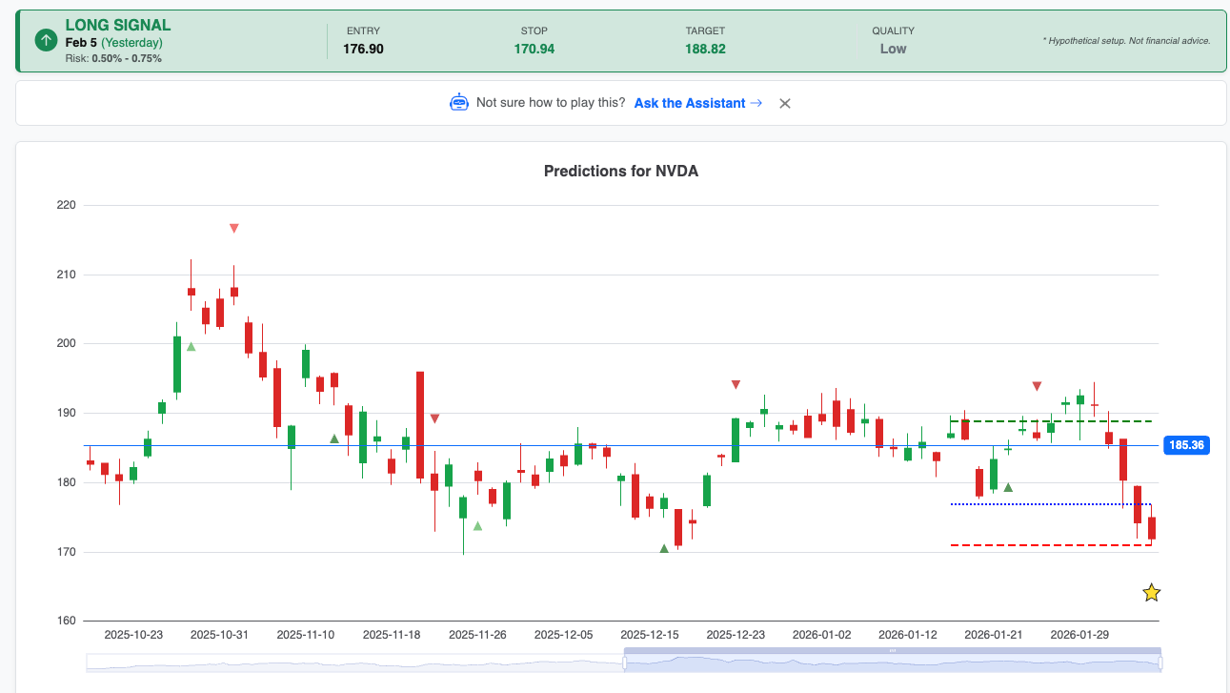Click the red sell triangle near 2025-11-18
Viewport: 1230px width, 693px height.
pyautogui.click(x=434, y=418)
